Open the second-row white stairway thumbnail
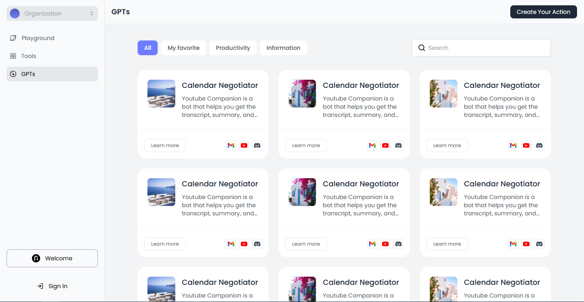This screenshot has width=584, height=302. pyautogui.click(x=444, y=192)
